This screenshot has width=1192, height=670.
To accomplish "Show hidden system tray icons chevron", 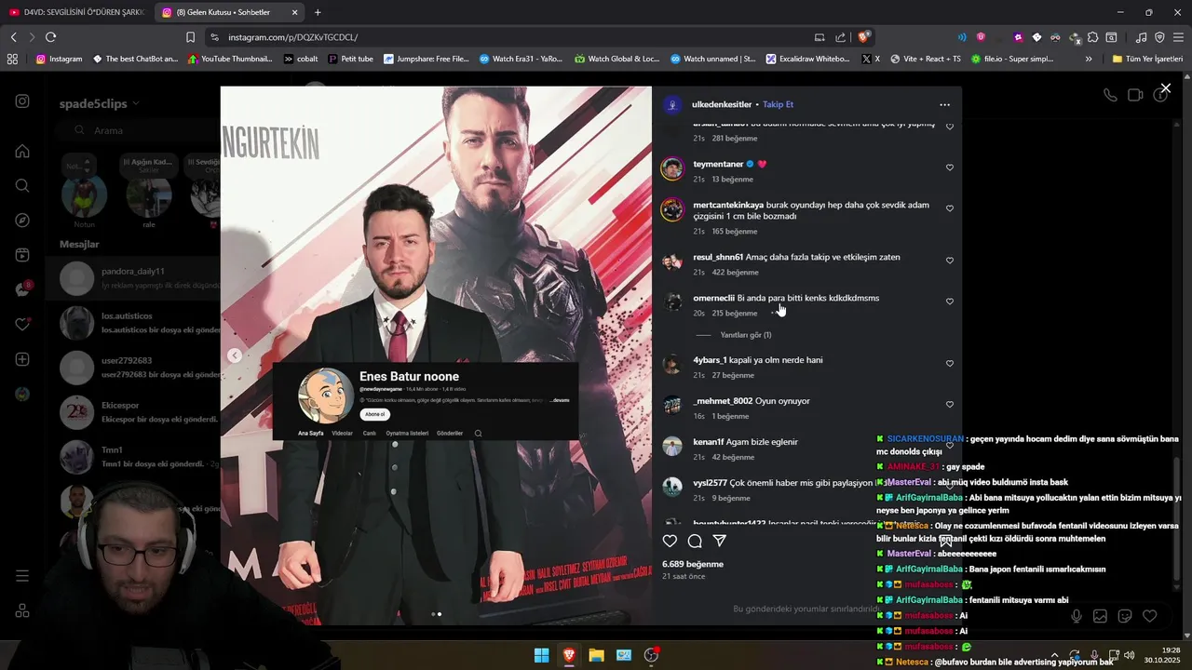I will [x=1054, y=655].
